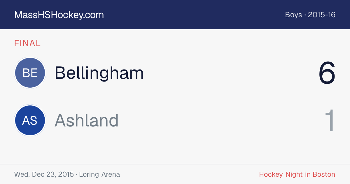Click the AS team badge icon

[x=30, y=121]
